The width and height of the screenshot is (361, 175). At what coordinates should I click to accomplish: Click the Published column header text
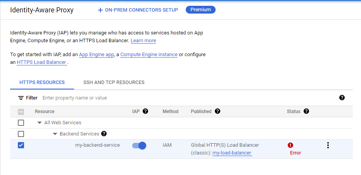click(x=201, y=112)
